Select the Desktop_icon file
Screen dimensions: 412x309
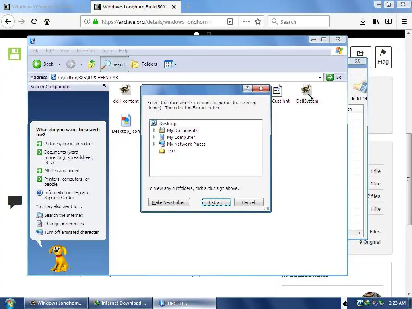(126, 121)
